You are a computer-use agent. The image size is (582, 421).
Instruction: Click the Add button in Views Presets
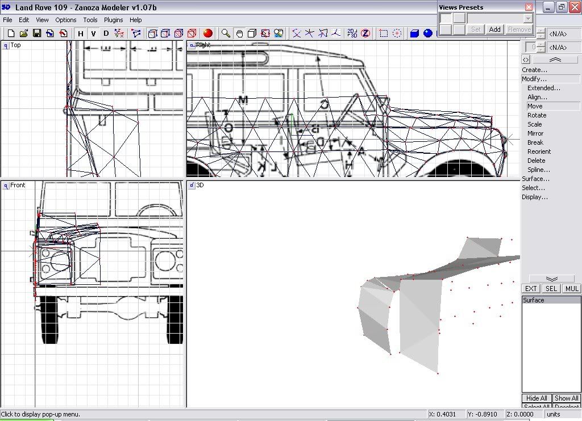coord(494,30)
